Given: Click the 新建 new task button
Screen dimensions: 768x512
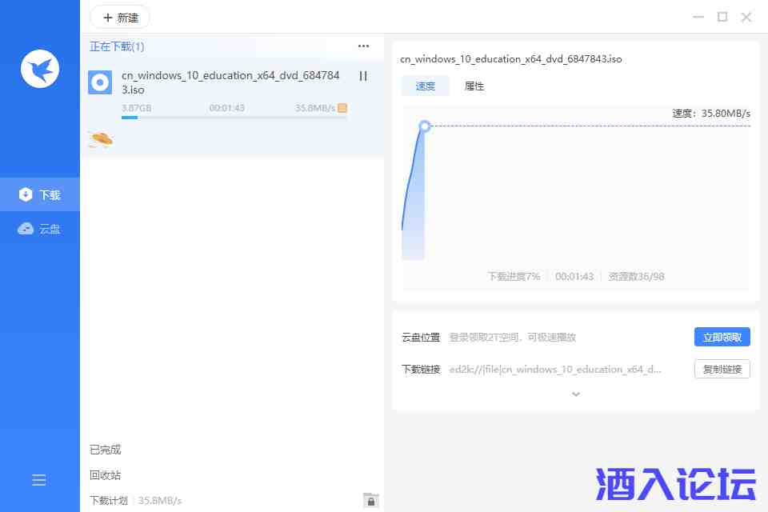Looking at the screenshot, I should (120, 17).
